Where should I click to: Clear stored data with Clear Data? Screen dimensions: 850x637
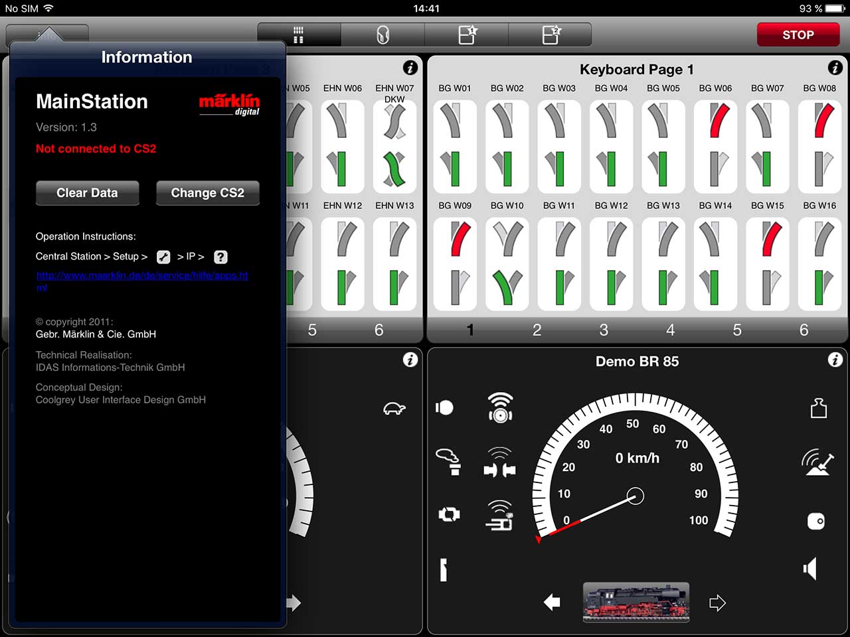pos(87,192)
